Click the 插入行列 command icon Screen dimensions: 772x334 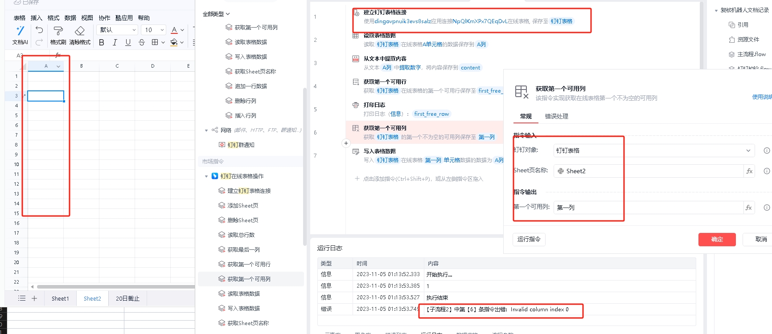(229, 115)
